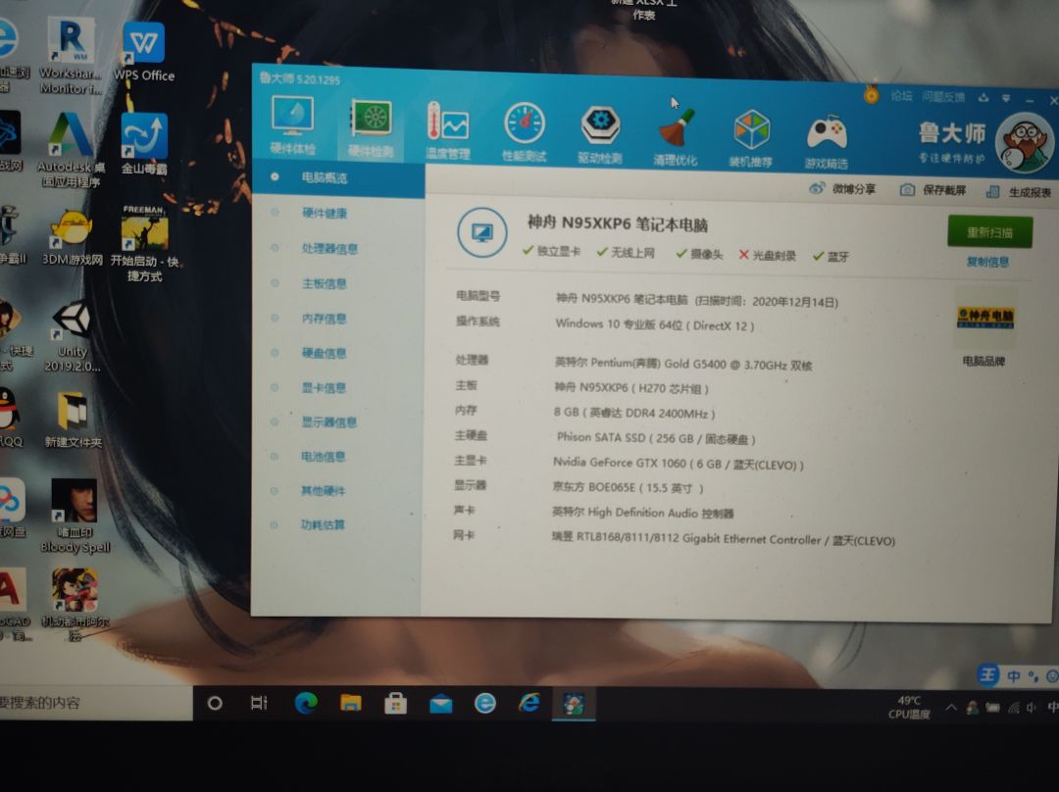Click the 鲁大师 taskbar icon
The height and width of the screenshot is (792, 1059).
click(574, 704)
